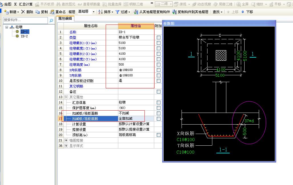Collapse the 其它属性 group
The height and width of the screenshot is (185, 293).
pos(66,97)
